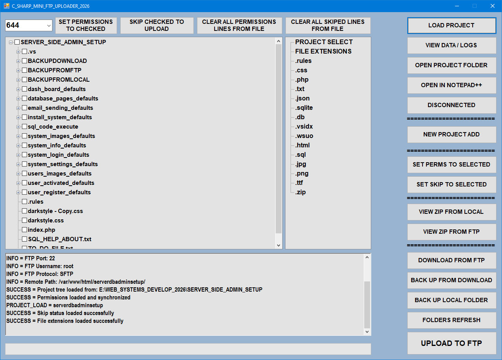502x360 pixels.
Task: Open VIEW DATA / LOGS
Action: (x=451, y=45)
